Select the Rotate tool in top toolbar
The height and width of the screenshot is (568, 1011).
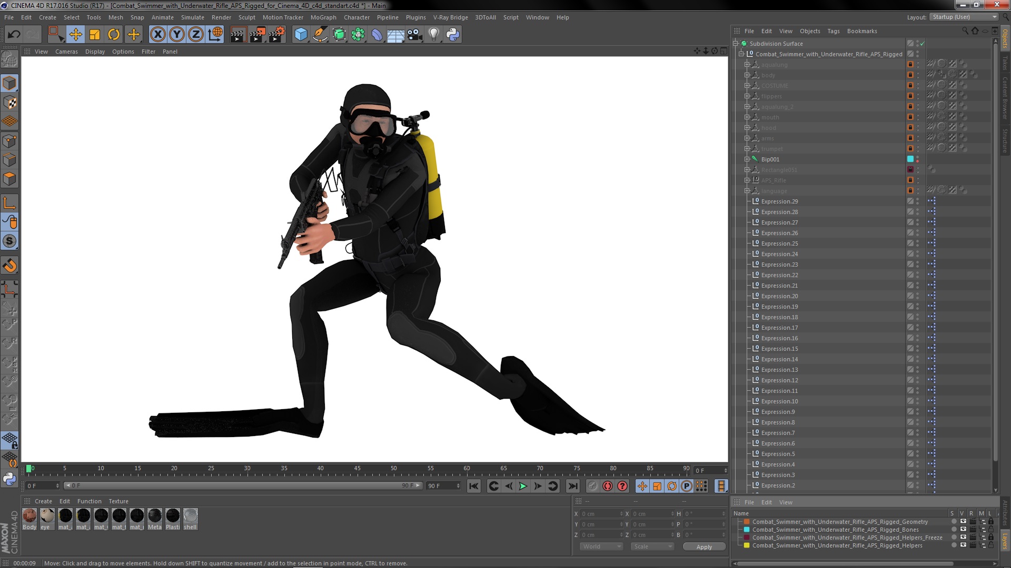pos(114,35)
